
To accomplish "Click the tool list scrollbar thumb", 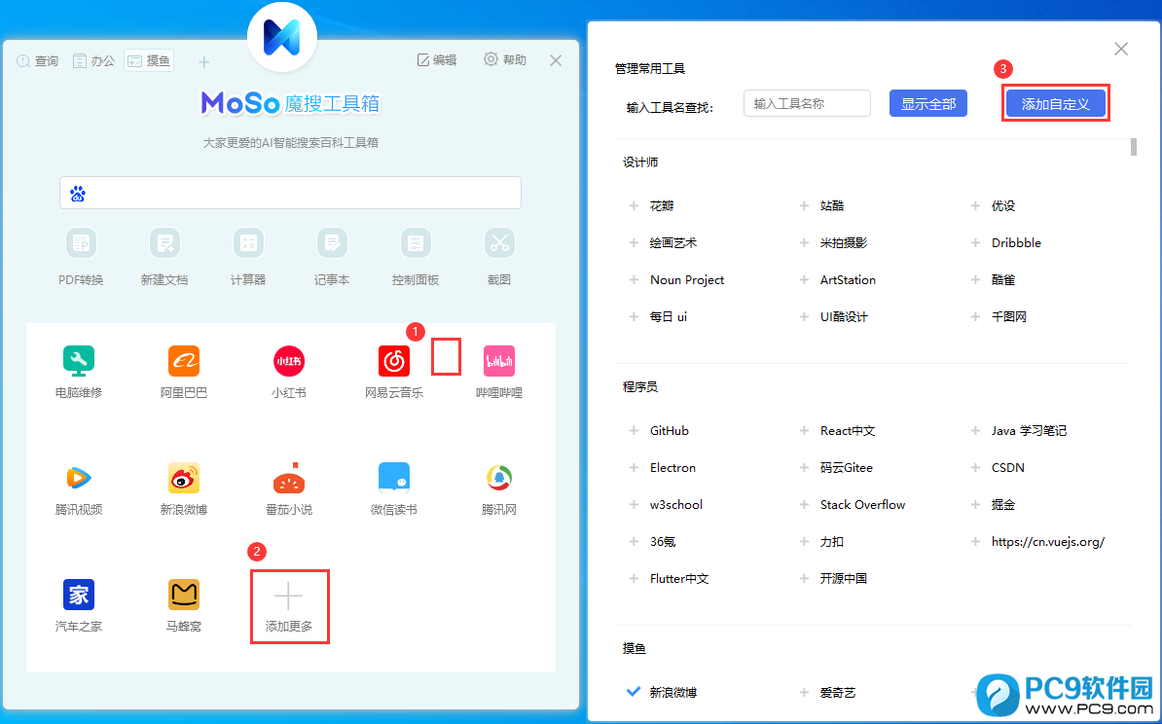I will coord(1133,147).
